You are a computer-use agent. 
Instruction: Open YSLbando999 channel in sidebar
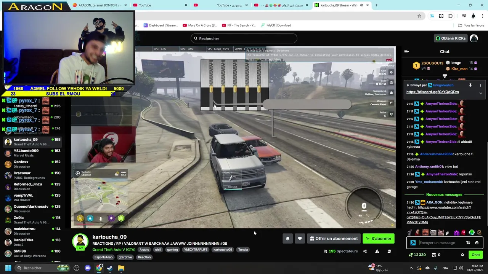coord(32,153)
